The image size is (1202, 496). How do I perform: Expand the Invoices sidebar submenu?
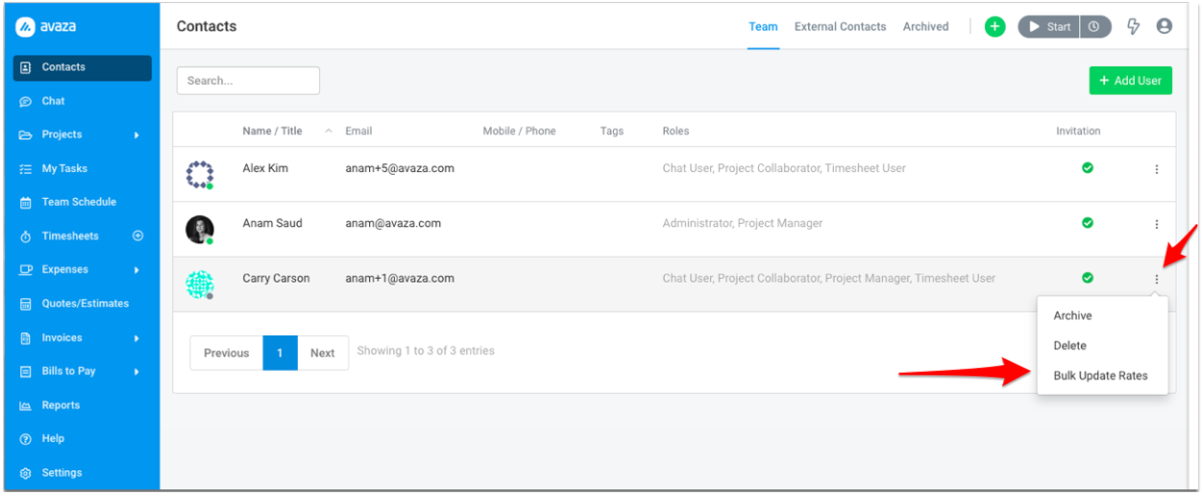tap(136, 338)
